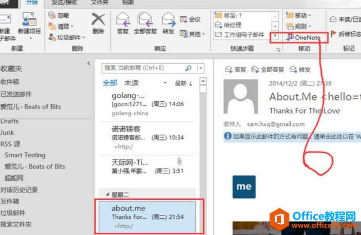Image resolution: width=361 pixels, height=235 pixels.
Task: Collapse the Tuesday (星期二) group
Action: [107, 195]
